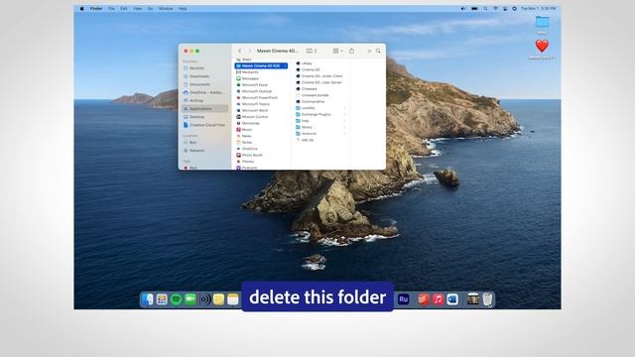This screenshot has height=357, width=635.
Task: Select Photos in applications list
Action: tap(247, 162)
